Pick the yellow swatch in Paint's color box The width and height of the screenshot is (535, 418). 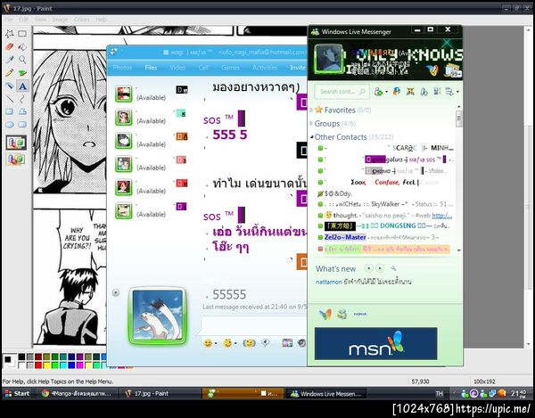[x=46, y=365]
